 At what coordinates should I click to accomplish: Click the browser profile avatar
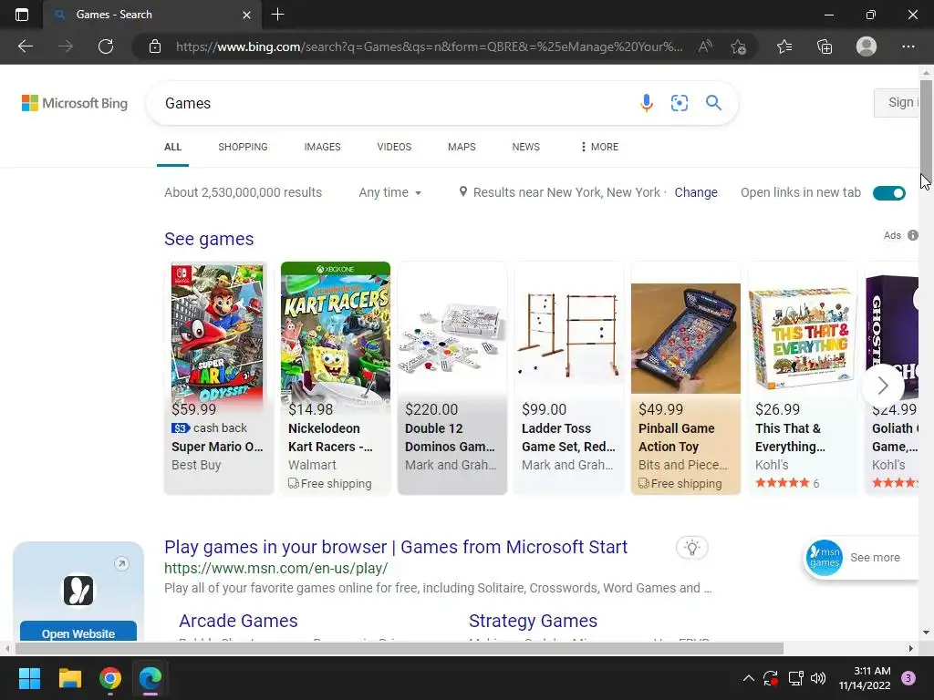[x=867, y=46]
